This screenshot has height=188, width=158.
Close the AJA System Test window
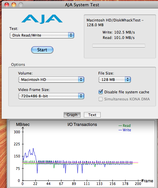[x=7, y=5]
